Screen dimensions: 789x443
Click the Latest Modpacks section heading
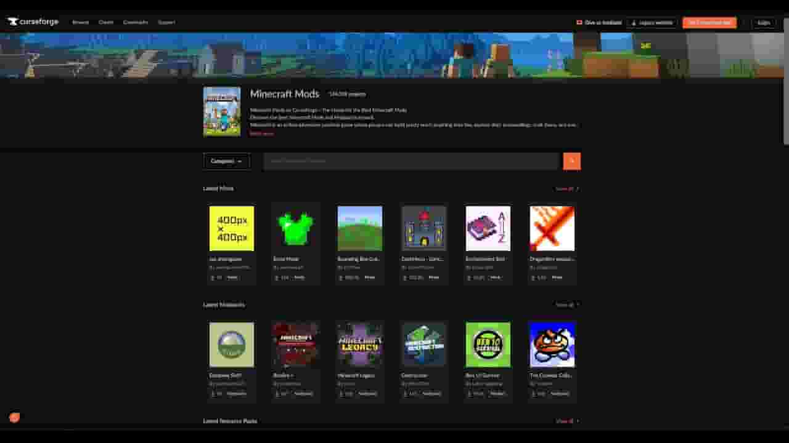pyautogui.click(x=224, y=305)
